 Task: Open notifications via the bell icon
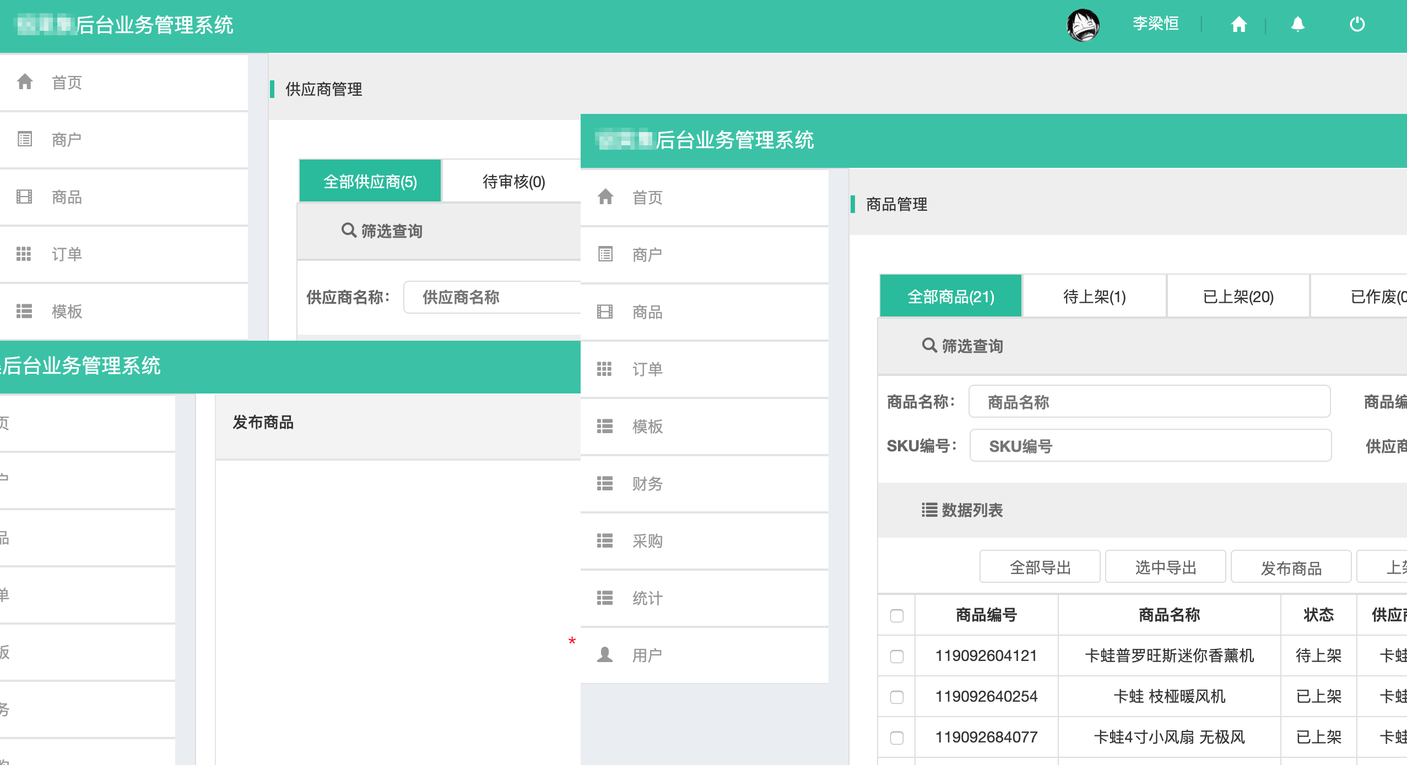[1297, 24]
